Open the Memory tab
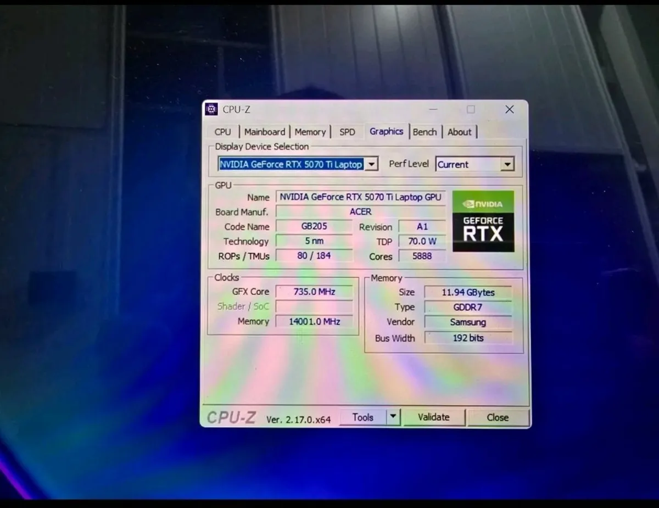Screen dimensions: 659x508 click(310, 132)
